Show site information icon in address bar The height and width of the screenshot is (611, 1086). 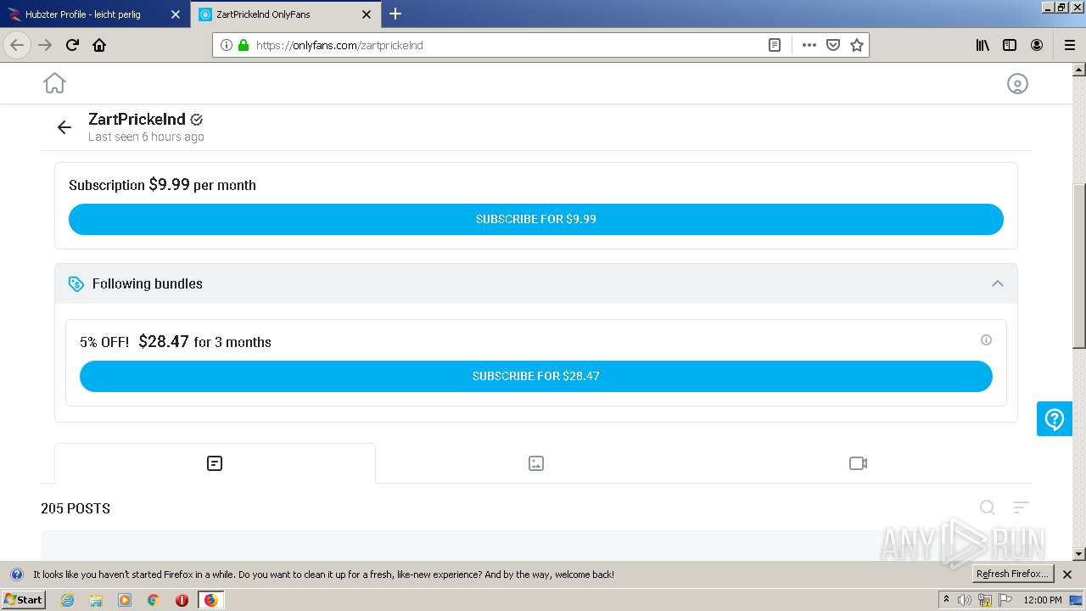227,45
